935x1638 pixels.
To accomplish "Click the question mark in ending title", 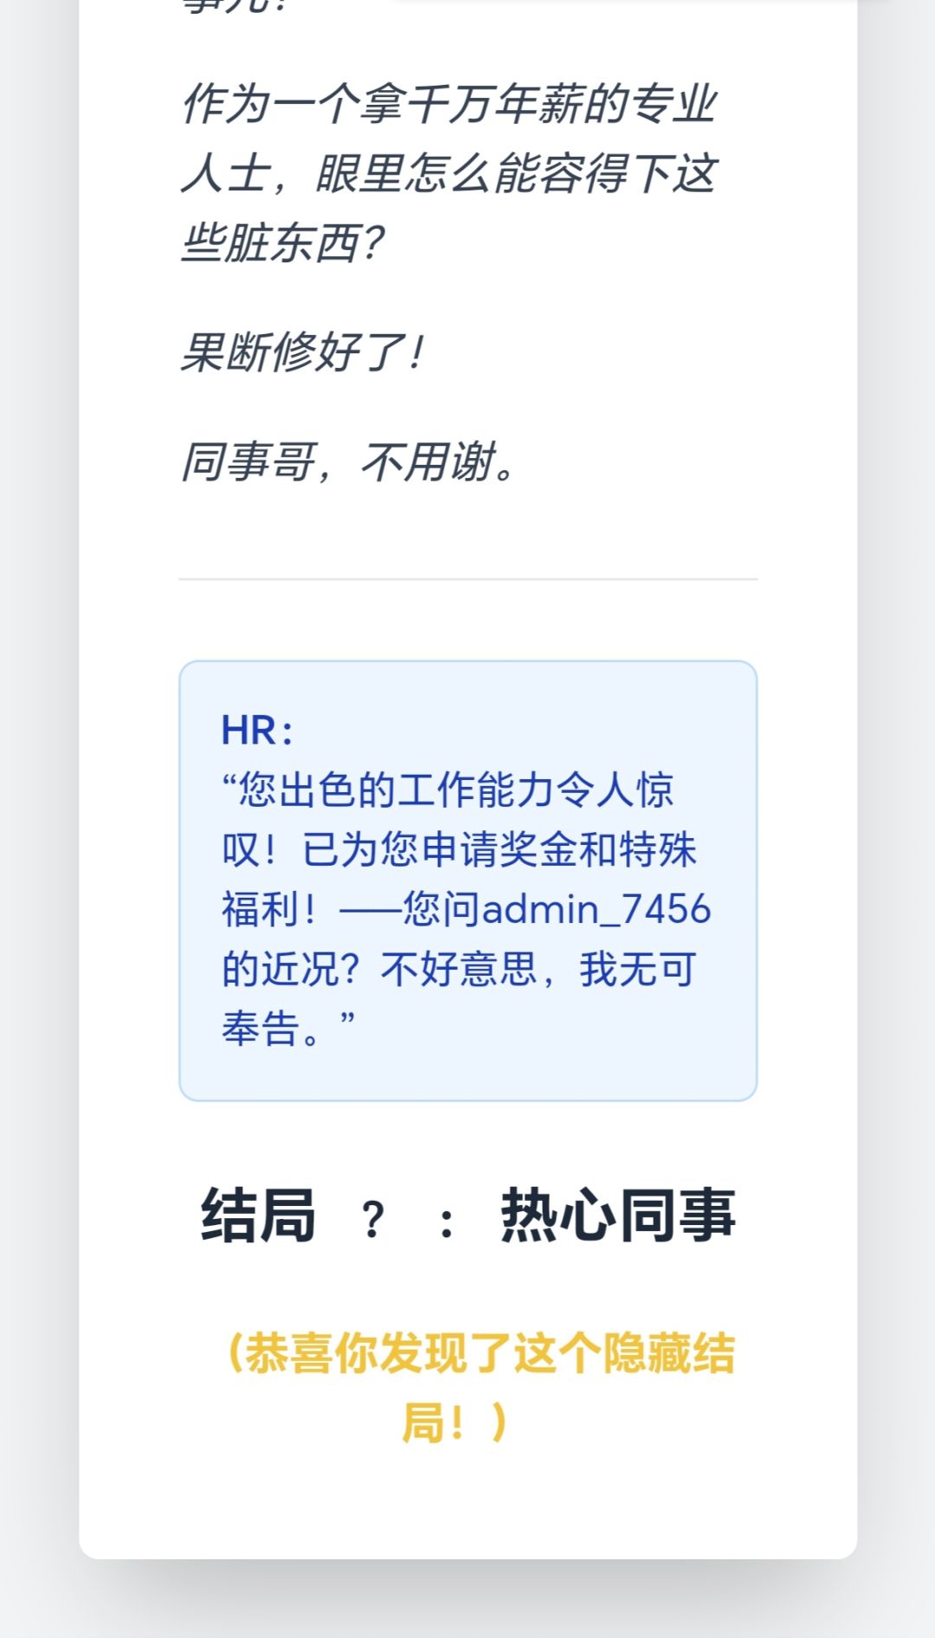I will (x=373, y=1219).
